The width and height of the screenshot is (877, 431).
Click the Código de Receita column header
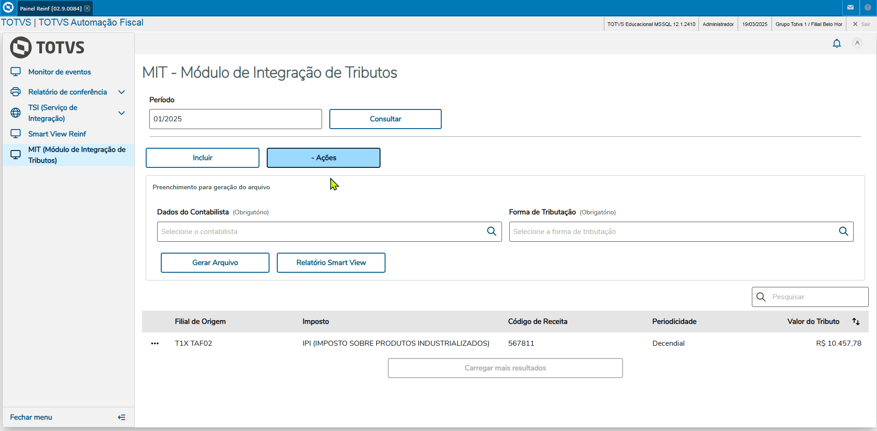pyautogui.click(x=538, y=322)
